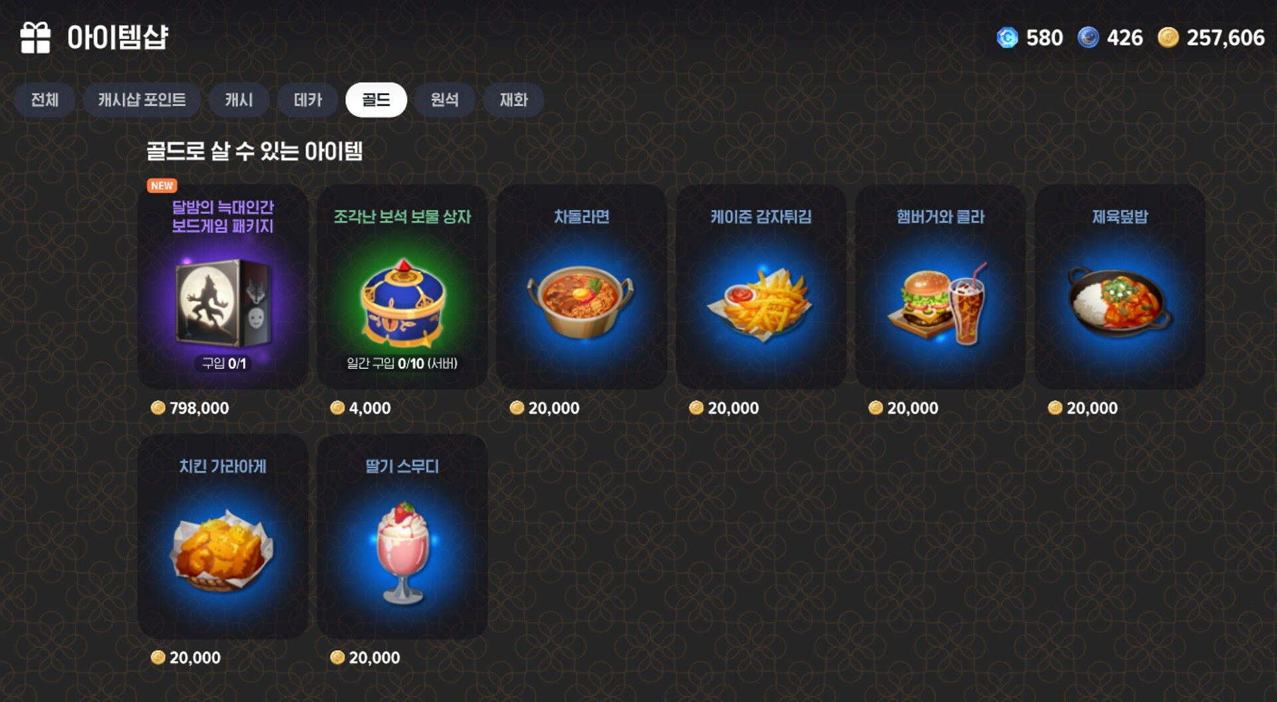Switch to the 캐시 tab
The height and width of the screenshot is (702, 1277).
[239, 100]
